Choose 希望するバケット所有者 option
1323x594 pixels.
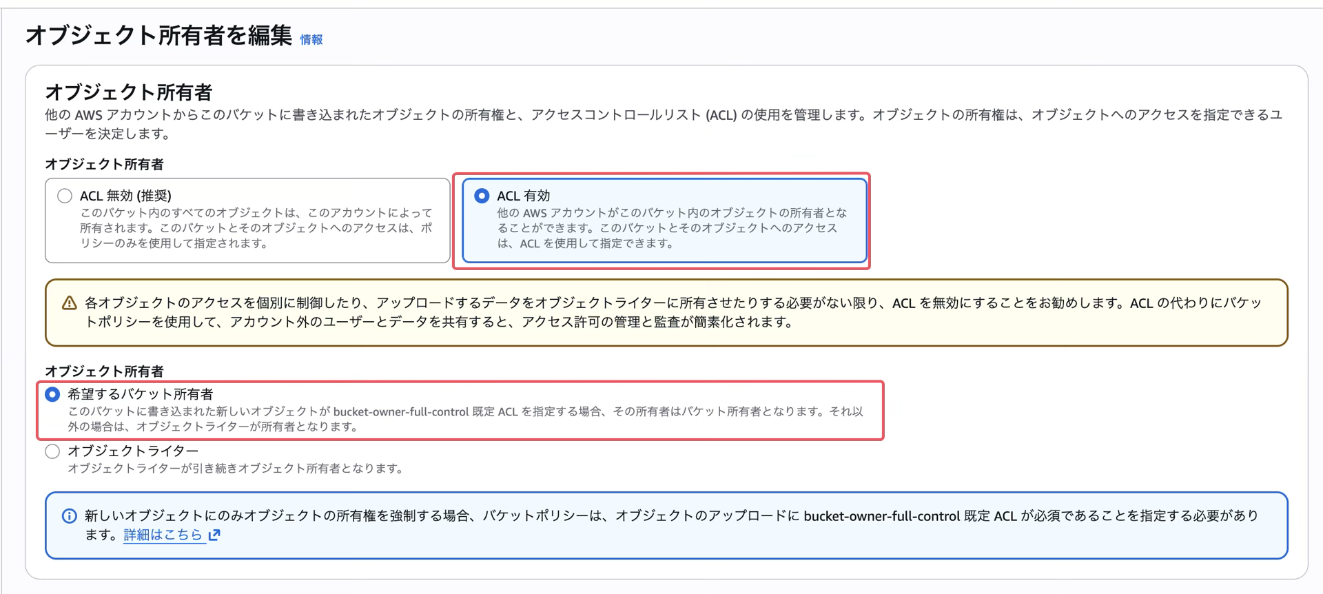(x=52, y=394)
